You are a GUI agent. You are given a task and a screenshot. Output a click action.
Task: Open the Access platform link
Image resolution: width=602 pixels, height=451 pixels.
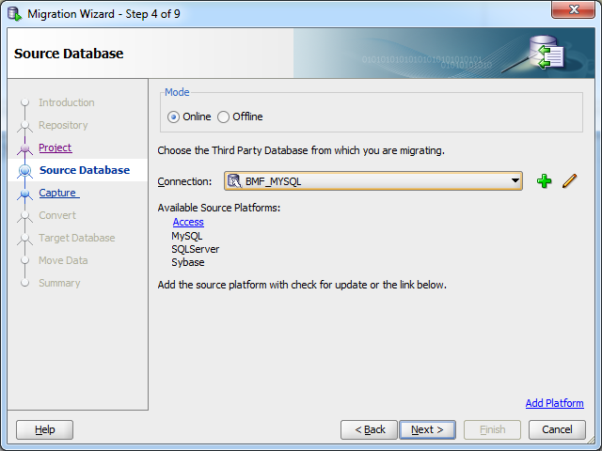tap(188, 222)
